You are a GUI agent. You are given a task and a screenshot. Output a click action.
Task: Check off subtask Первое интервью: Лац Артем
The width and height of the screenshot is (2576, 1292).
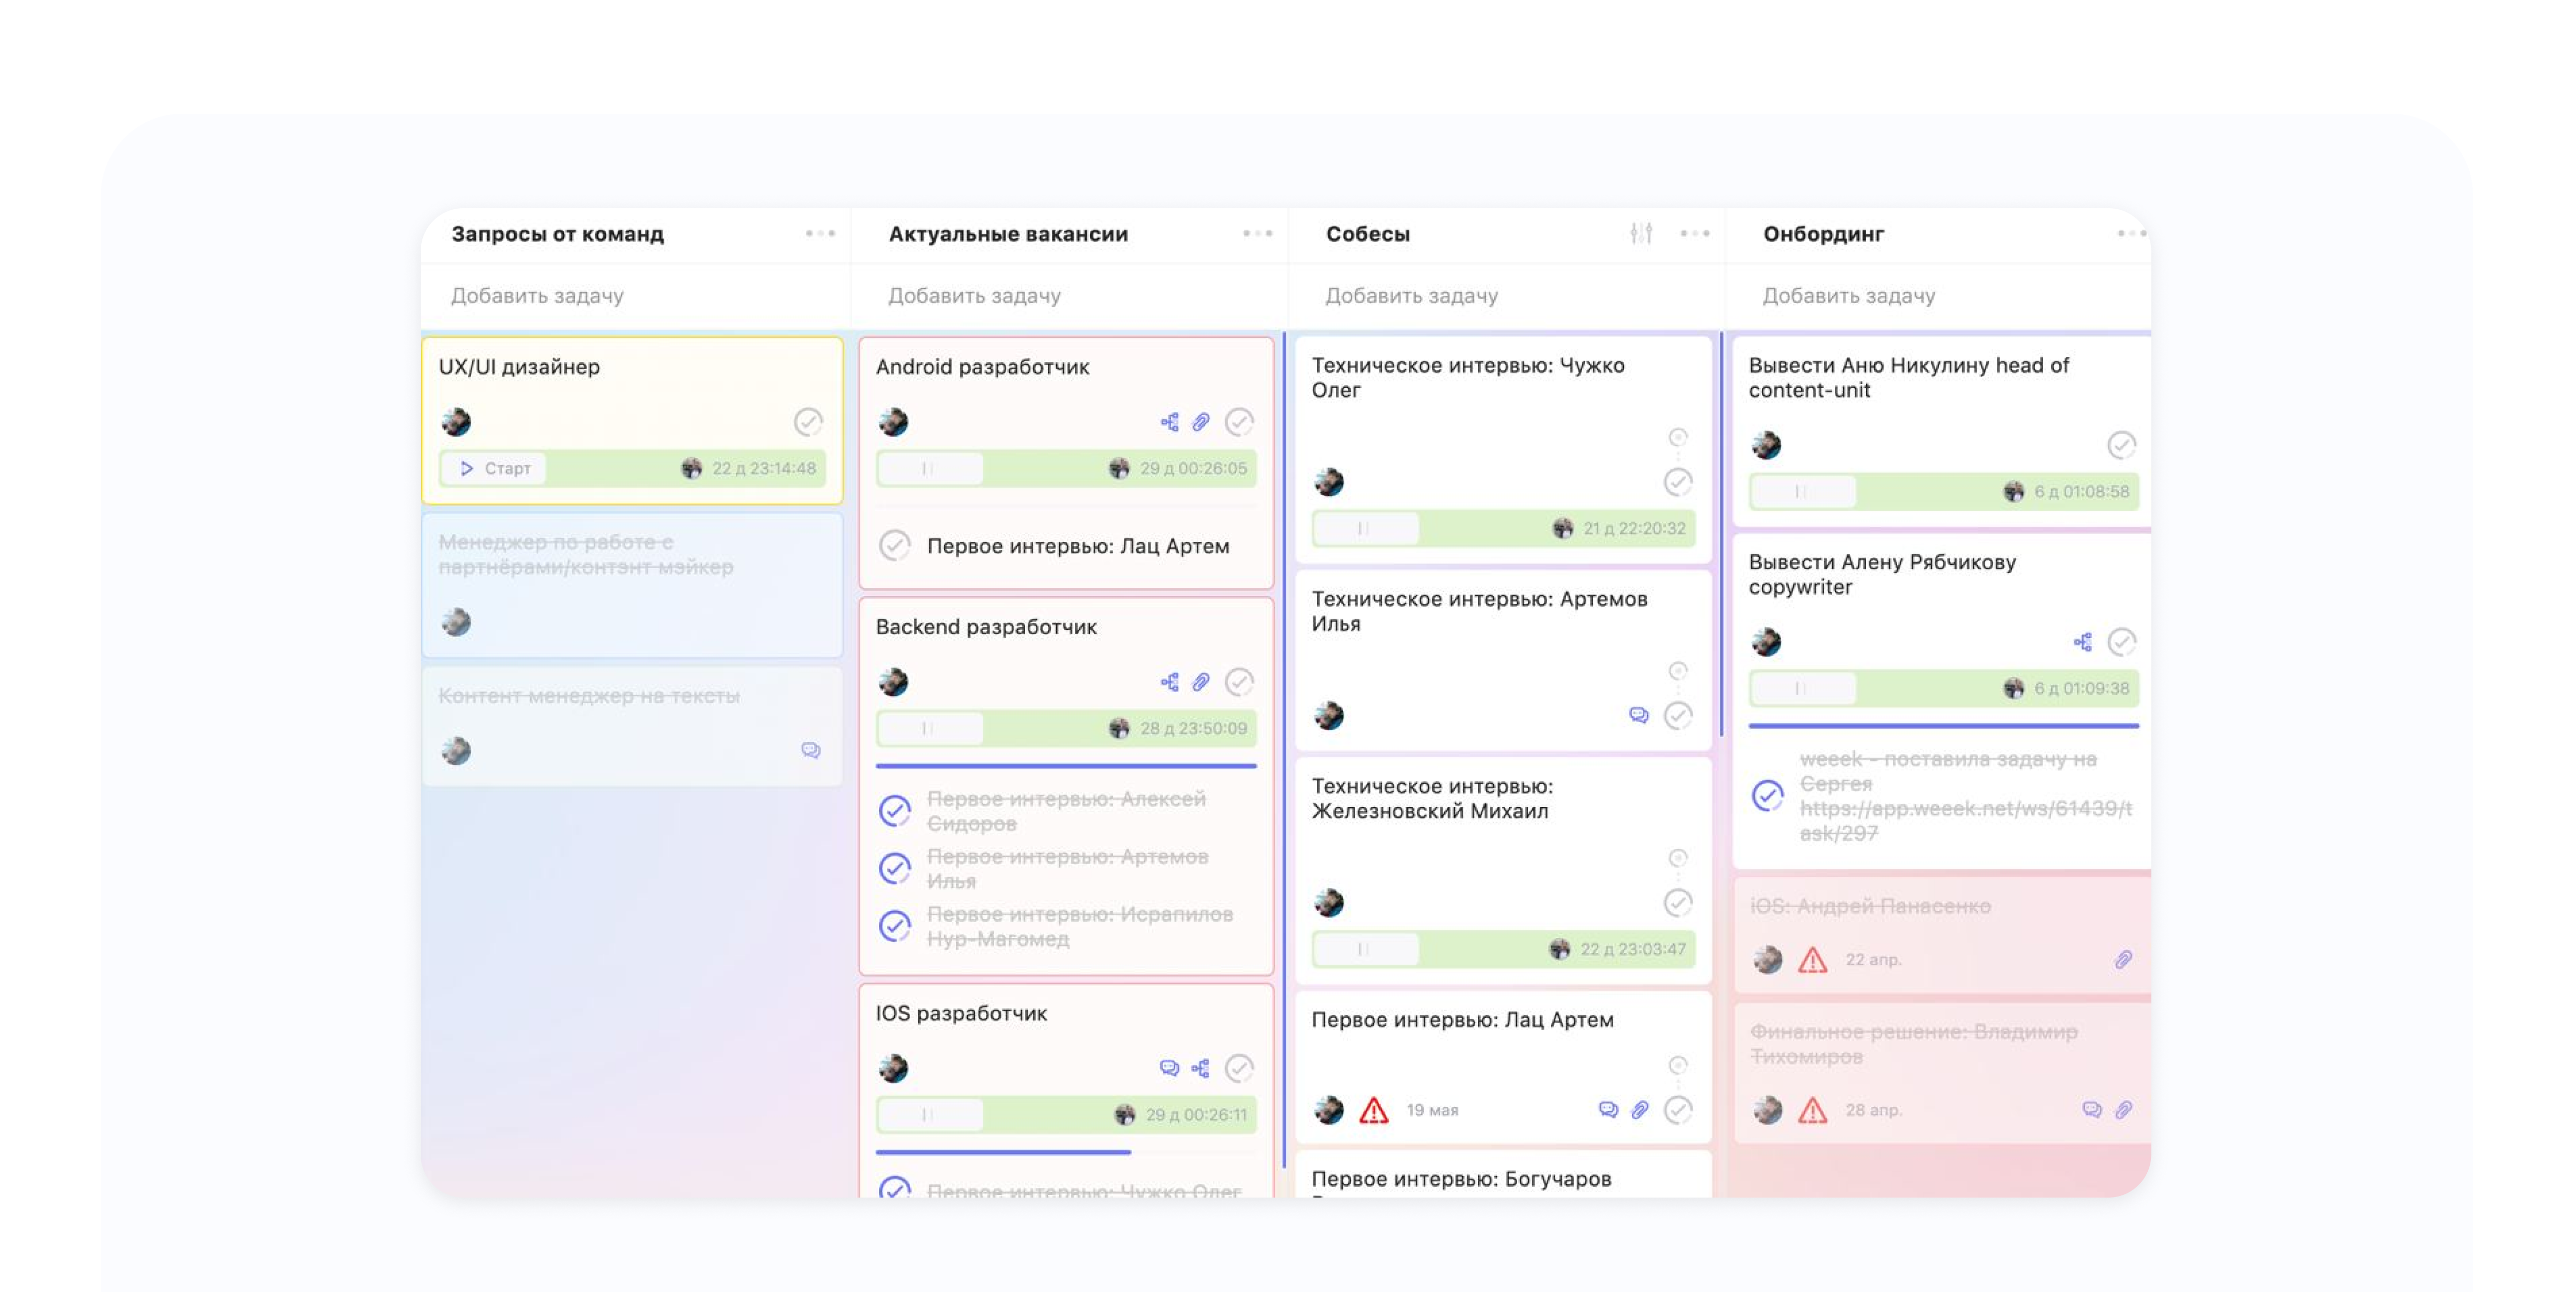(894, 546)
